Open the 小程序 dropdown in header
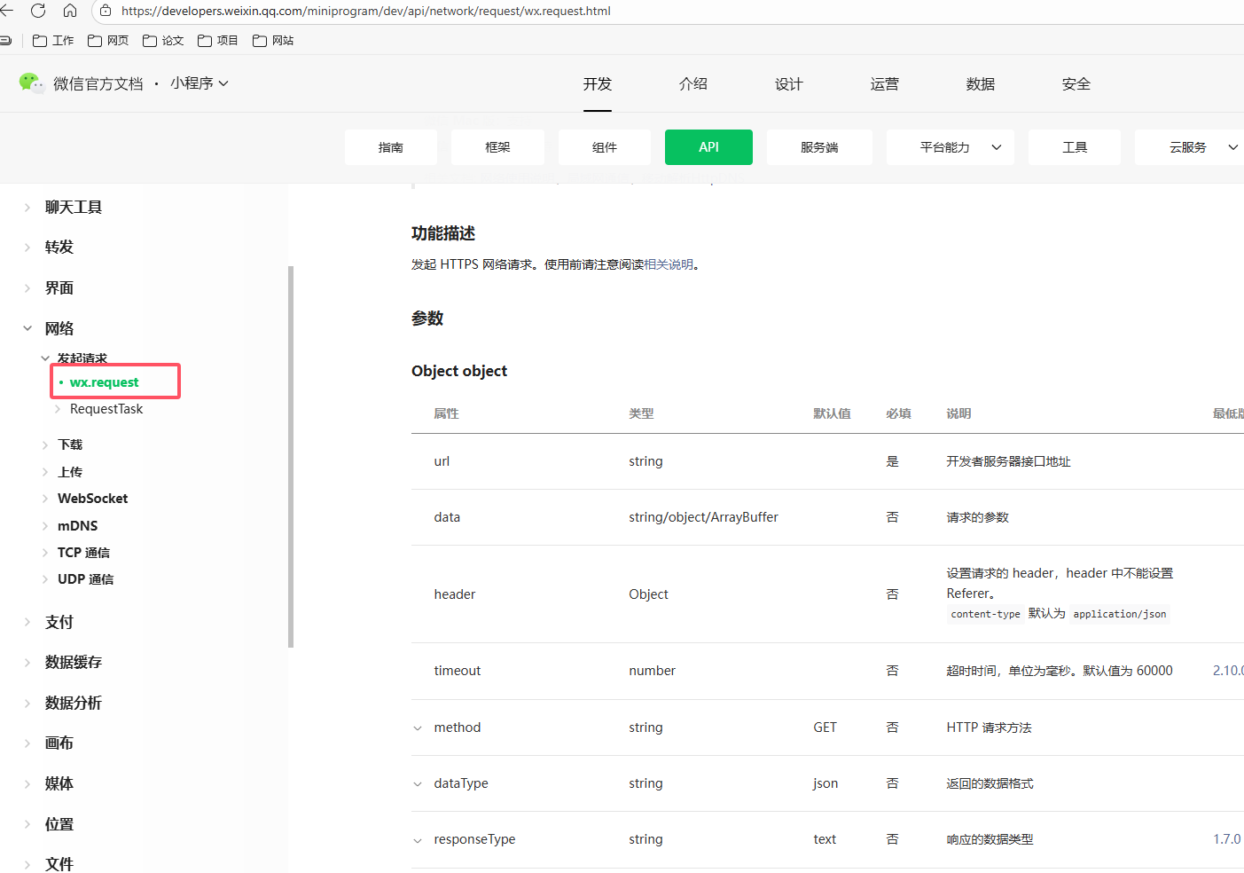This screenshot has height=873, width=1244. (x=200, y=83)
